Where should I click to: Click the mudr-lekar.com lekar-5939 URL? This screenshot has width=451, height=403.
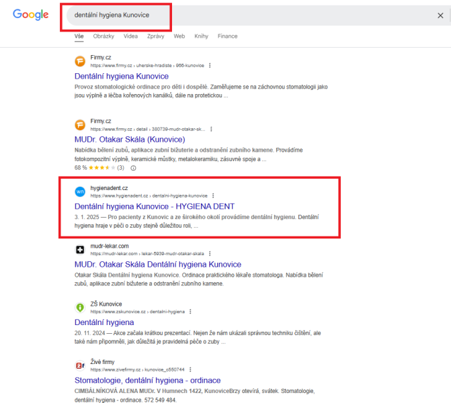point(147,253)
